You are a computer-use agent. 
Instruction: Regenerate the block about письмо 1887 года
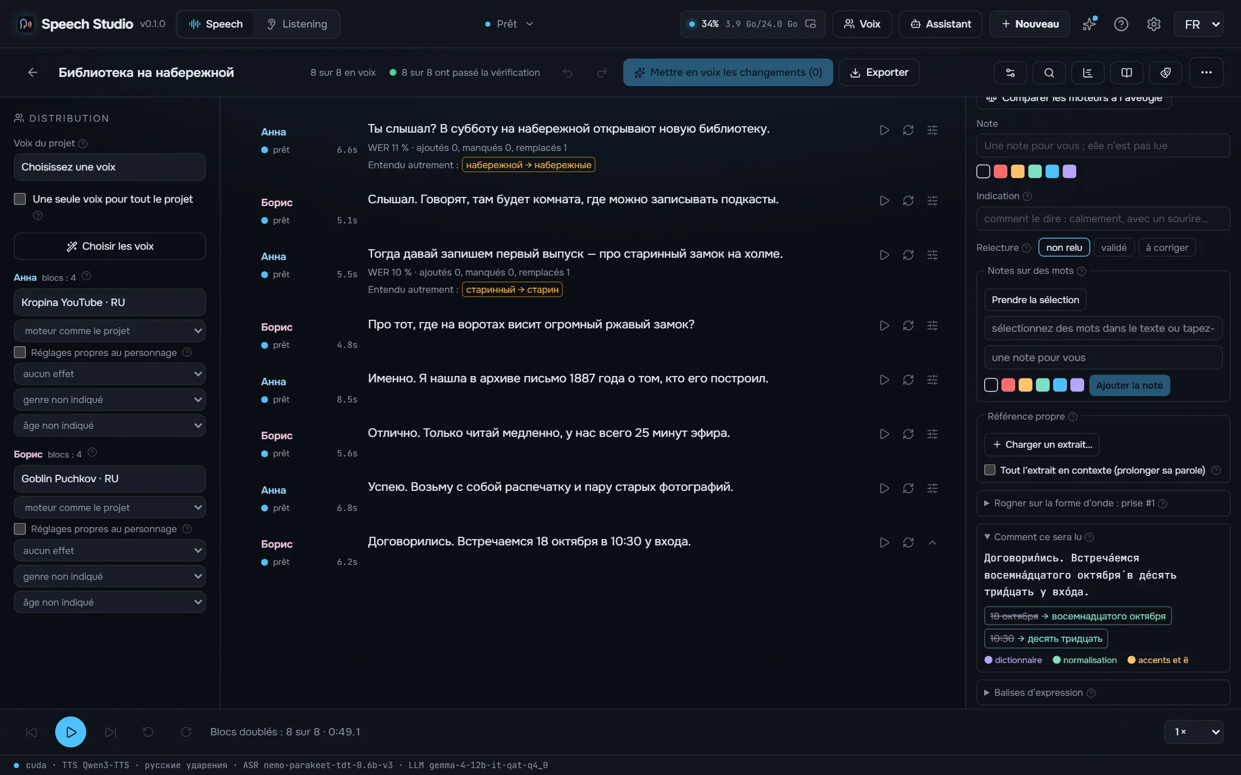pos(908,380)
